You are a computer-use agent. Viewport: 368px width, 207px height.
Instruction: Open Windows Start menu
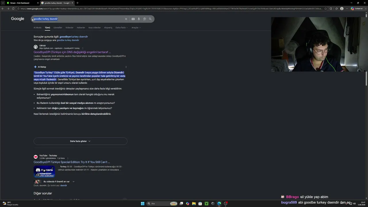[143, 204]
